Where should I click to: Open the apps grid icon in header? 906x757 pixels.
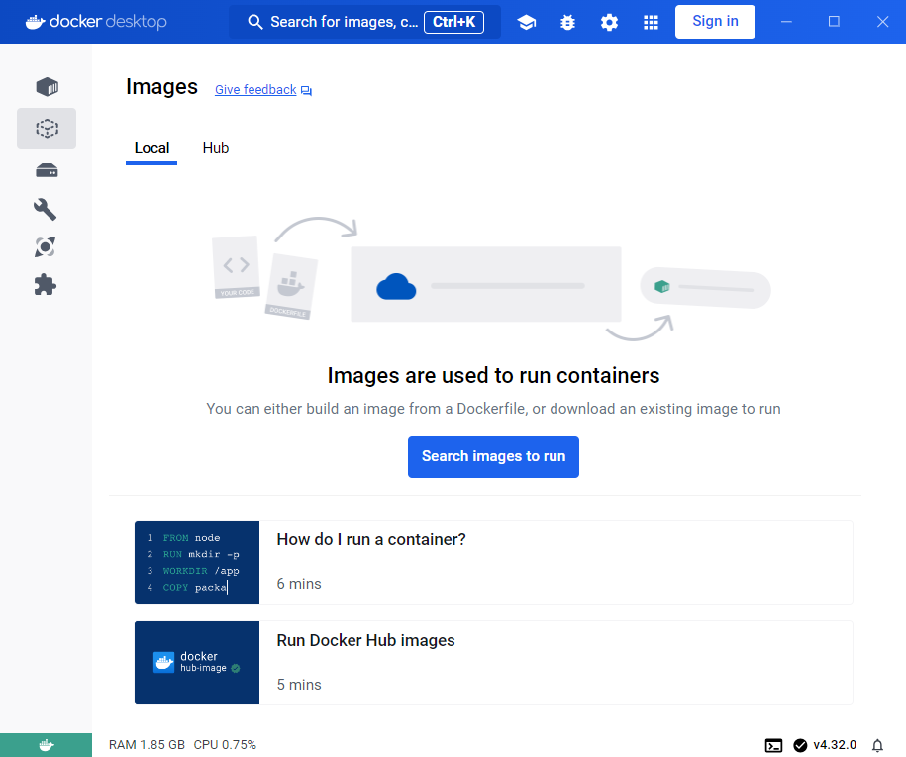pos(651,22)
